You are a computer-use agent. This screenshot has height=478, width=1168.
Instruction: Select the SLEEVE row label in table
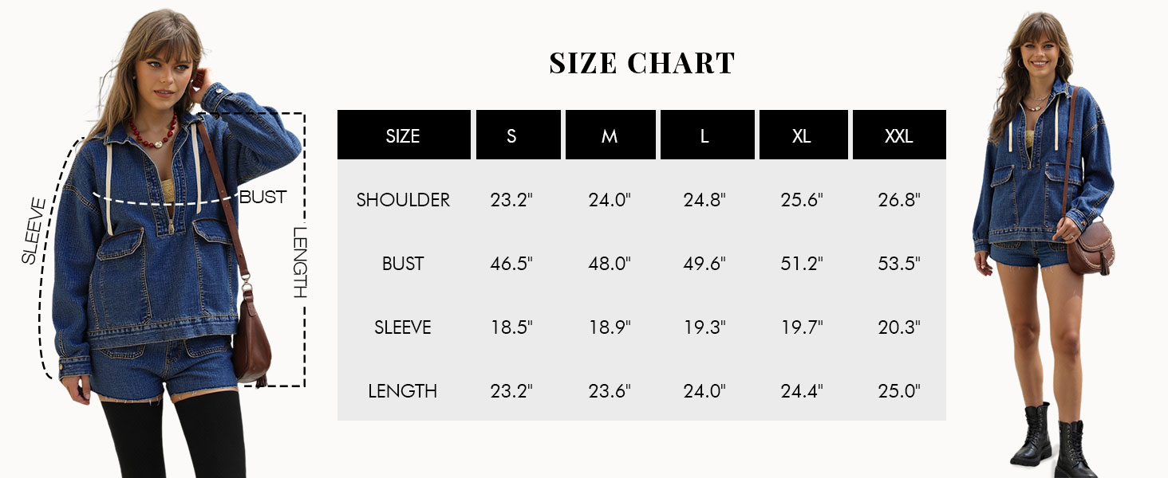pyautogui.click(x=403, y=327)
